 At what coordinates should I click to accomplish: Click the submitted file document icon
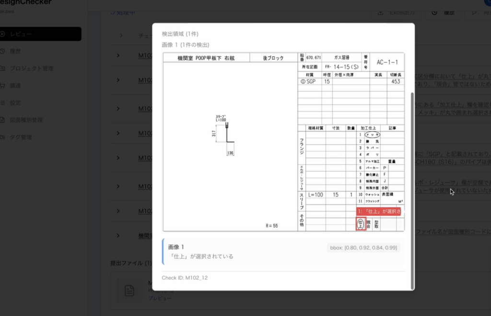point(129,290)
